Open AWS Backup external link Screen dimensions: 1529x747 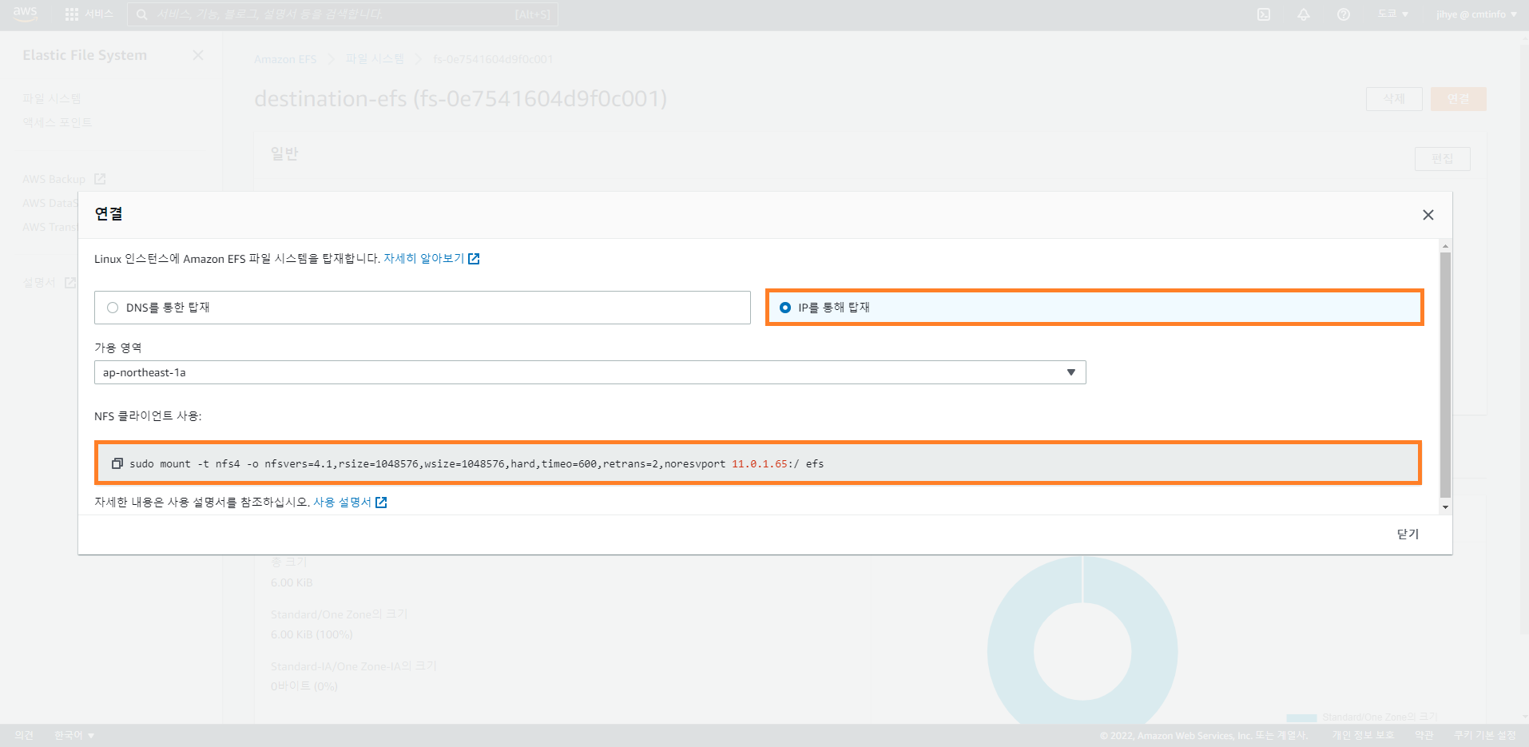point(64,179)
